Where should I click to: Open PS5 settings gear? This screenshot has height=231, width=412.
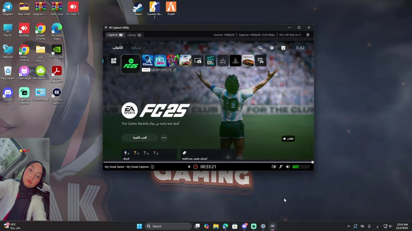(272, 48)
